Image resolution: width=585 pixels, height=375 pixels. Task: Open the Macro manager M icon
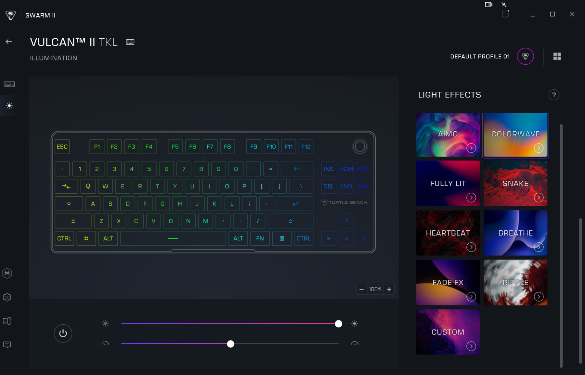coord(7,273)
